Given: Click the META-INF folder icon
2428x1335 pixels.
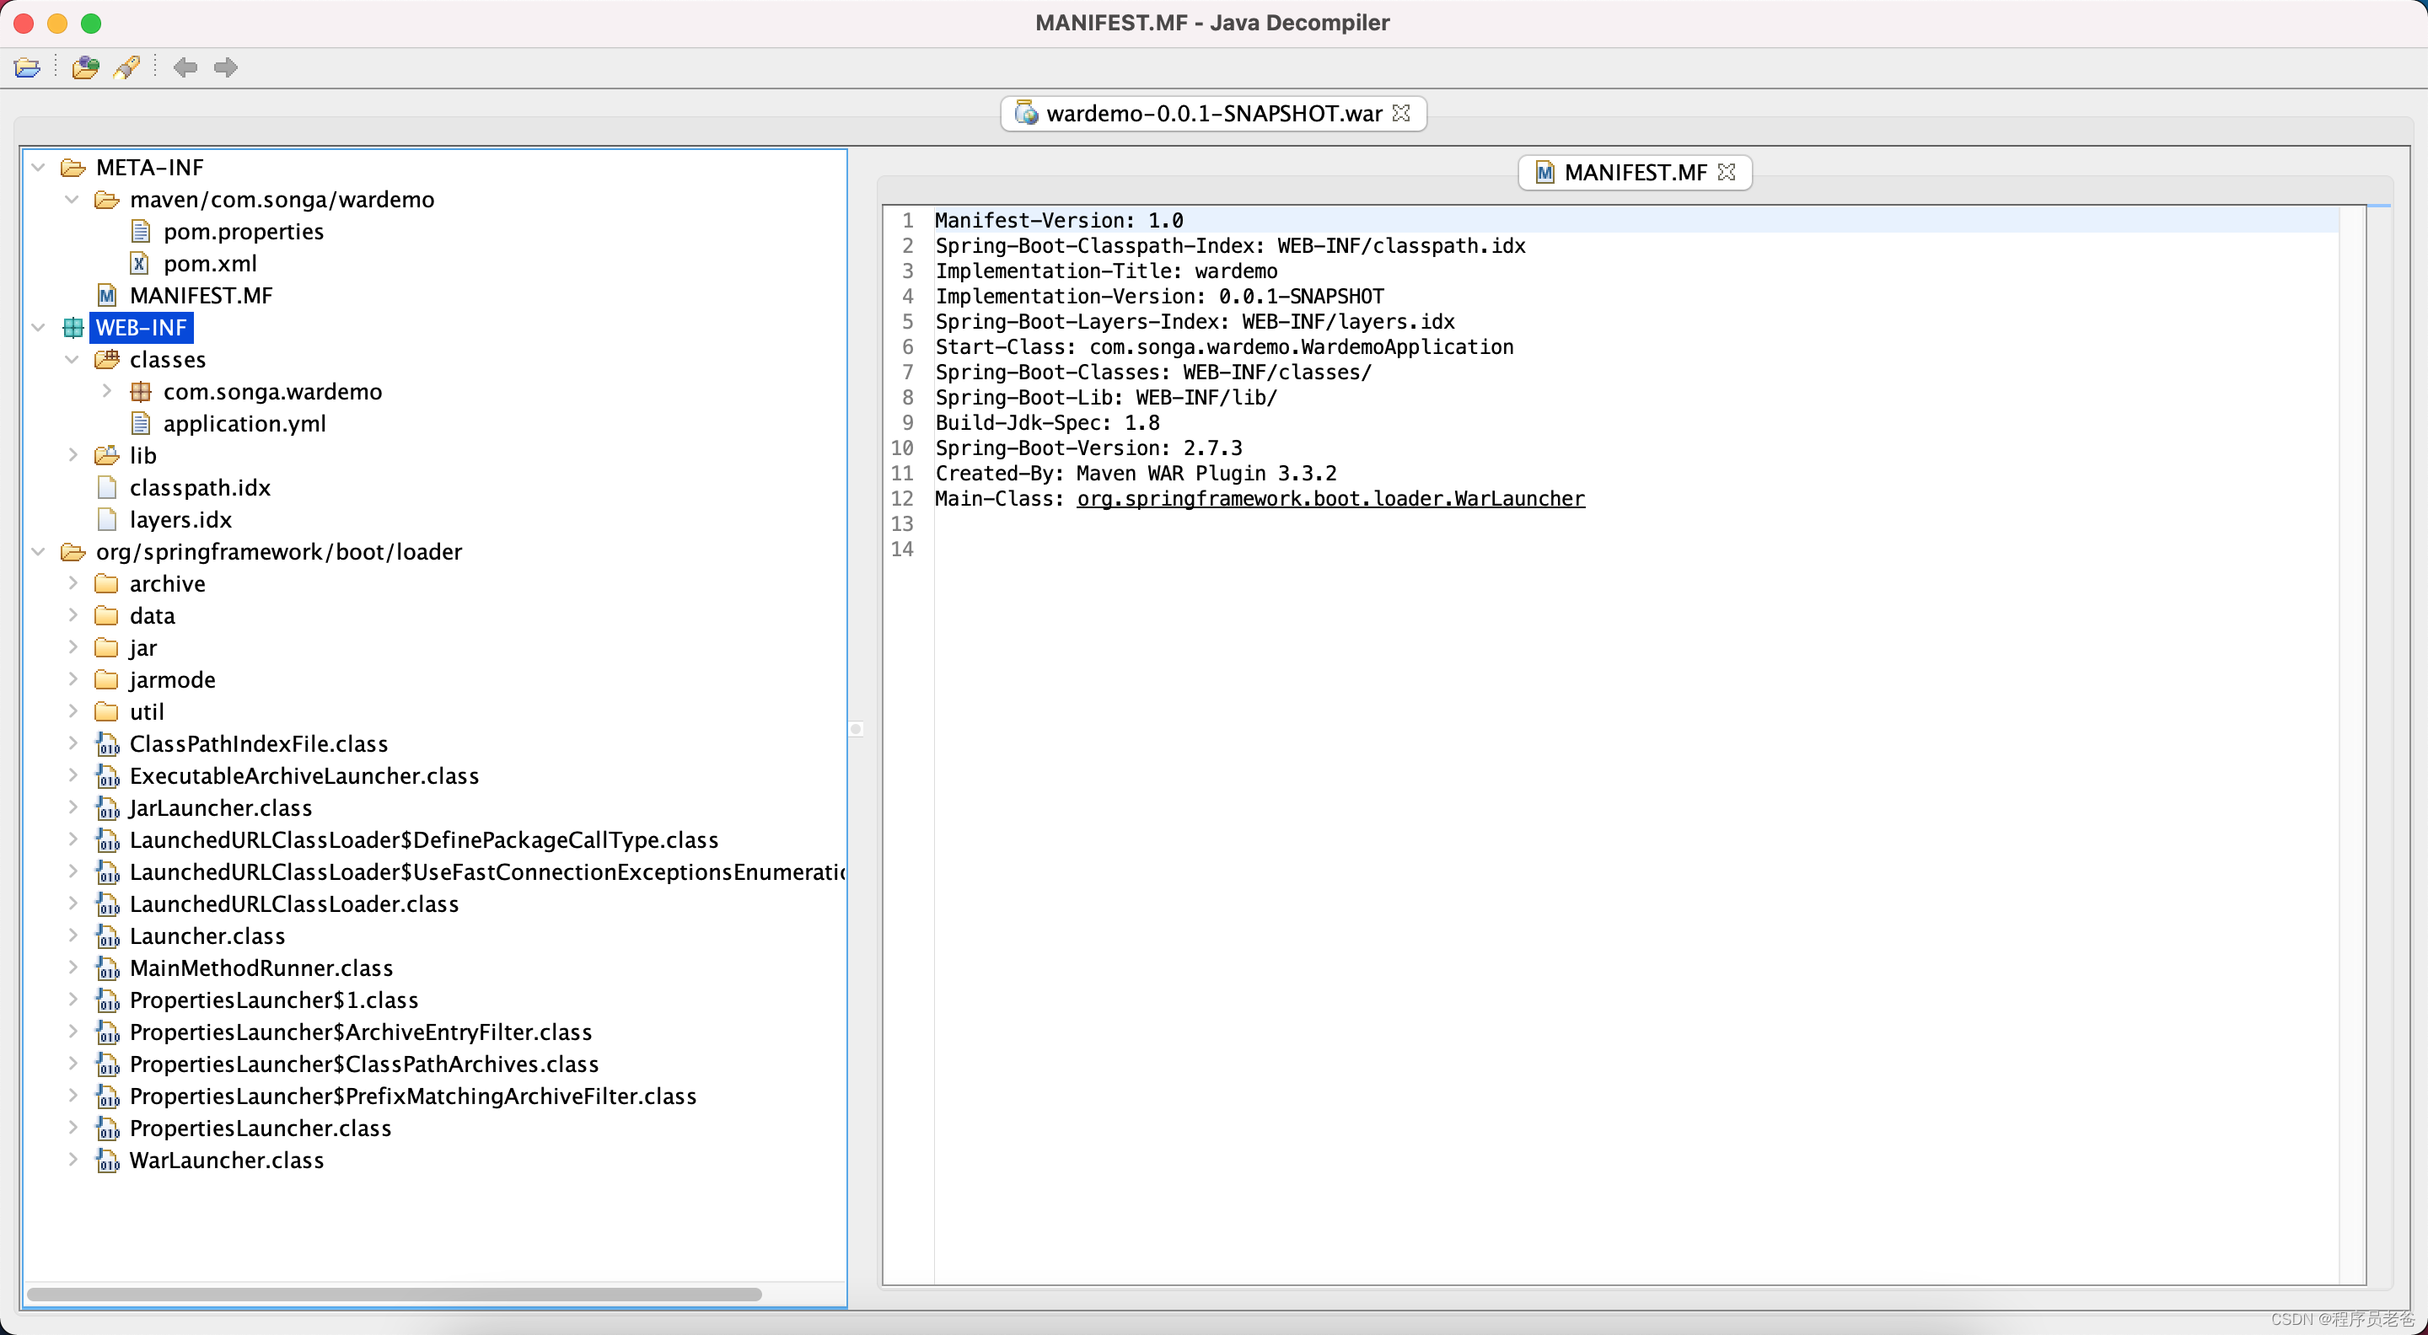Looking at the screenshot, I should [73, 168].
